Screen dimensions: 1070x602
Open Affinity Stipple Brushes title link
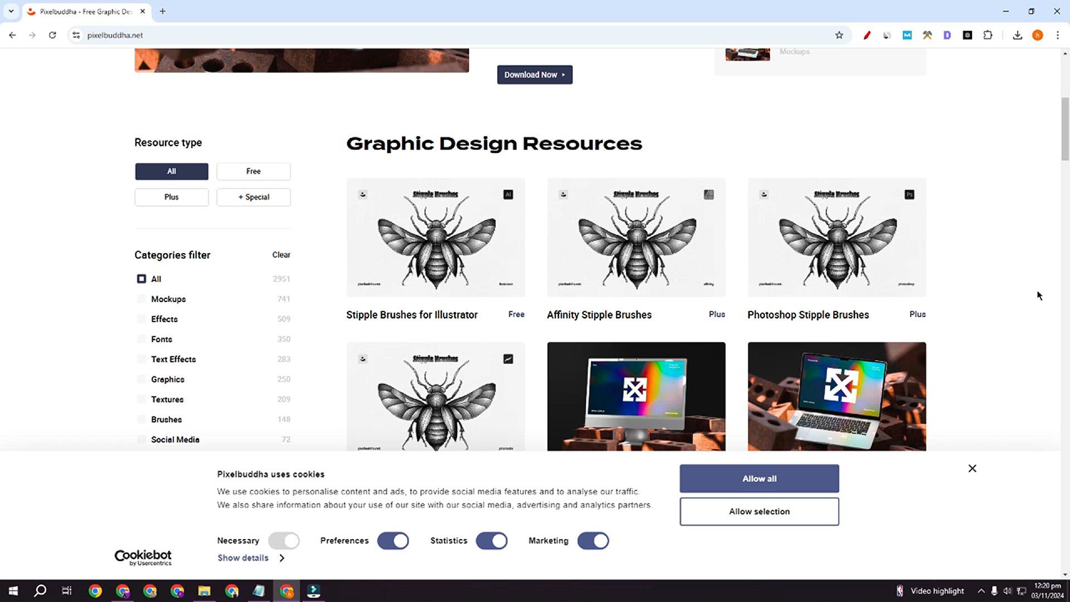(599, 315)
